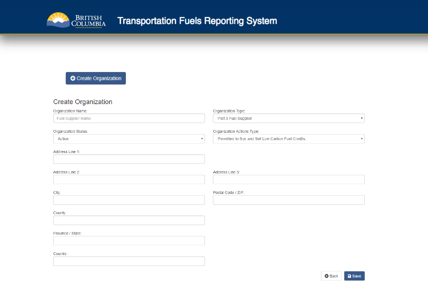Click the back arrow icon on Back button
This screenshot has height=283, width=428.
(326, 276)
